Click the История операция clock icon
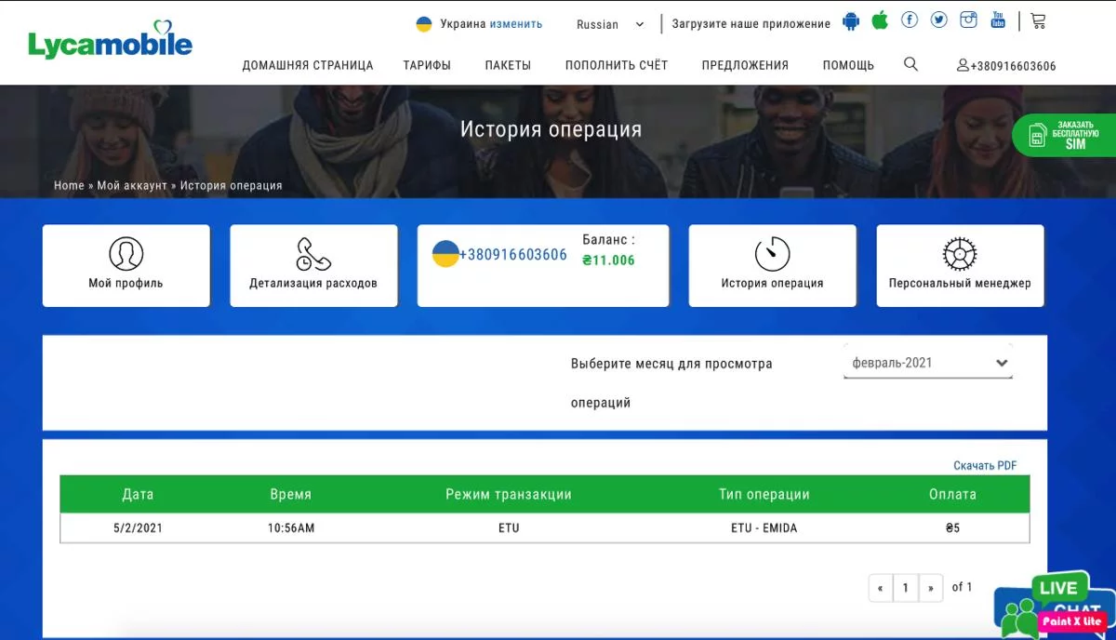Screen dimensions: 1116x640 coord(772,253)
